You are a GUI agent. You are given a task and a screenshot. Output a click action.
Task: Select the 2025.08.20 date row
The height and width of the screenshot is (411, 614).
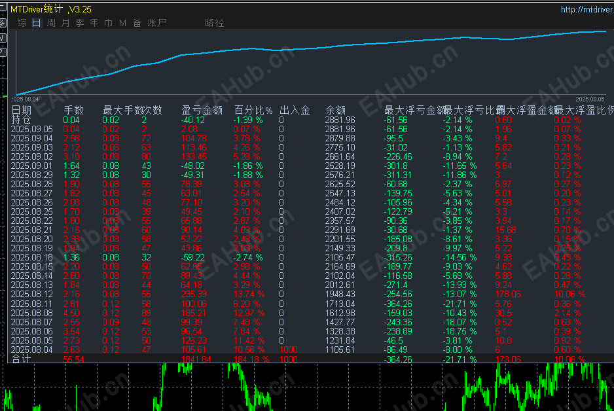31,239
